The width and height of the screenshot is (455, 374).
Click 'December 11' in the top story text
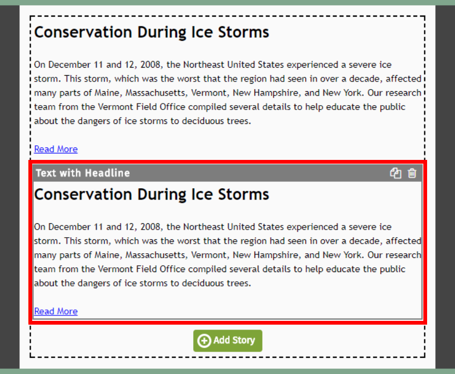point(76,64)
